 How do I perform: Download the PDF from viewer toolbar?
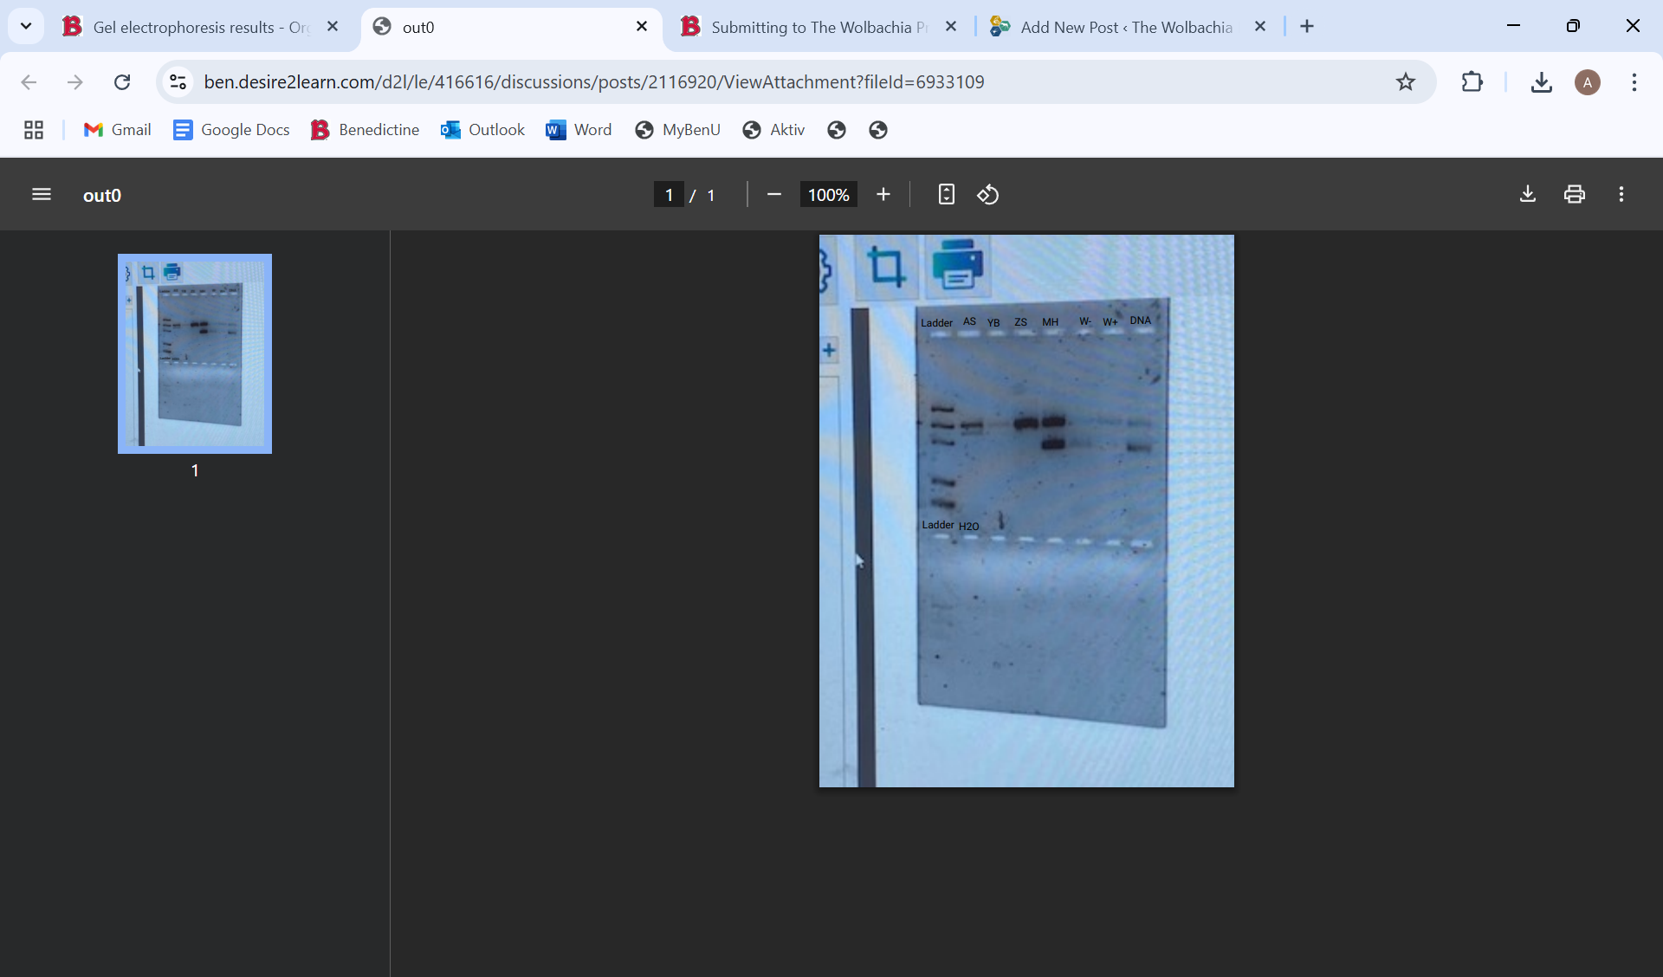click(x=1527, y=195)
